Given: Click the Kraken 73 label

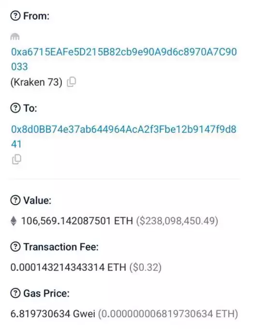Looking at the screenshot, I should 36,82.
